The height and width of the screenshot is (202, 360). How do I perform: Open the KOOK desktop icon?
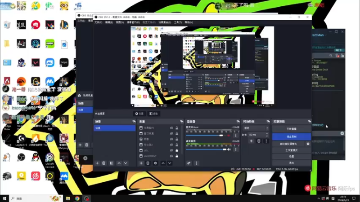[x=50, y=44]
